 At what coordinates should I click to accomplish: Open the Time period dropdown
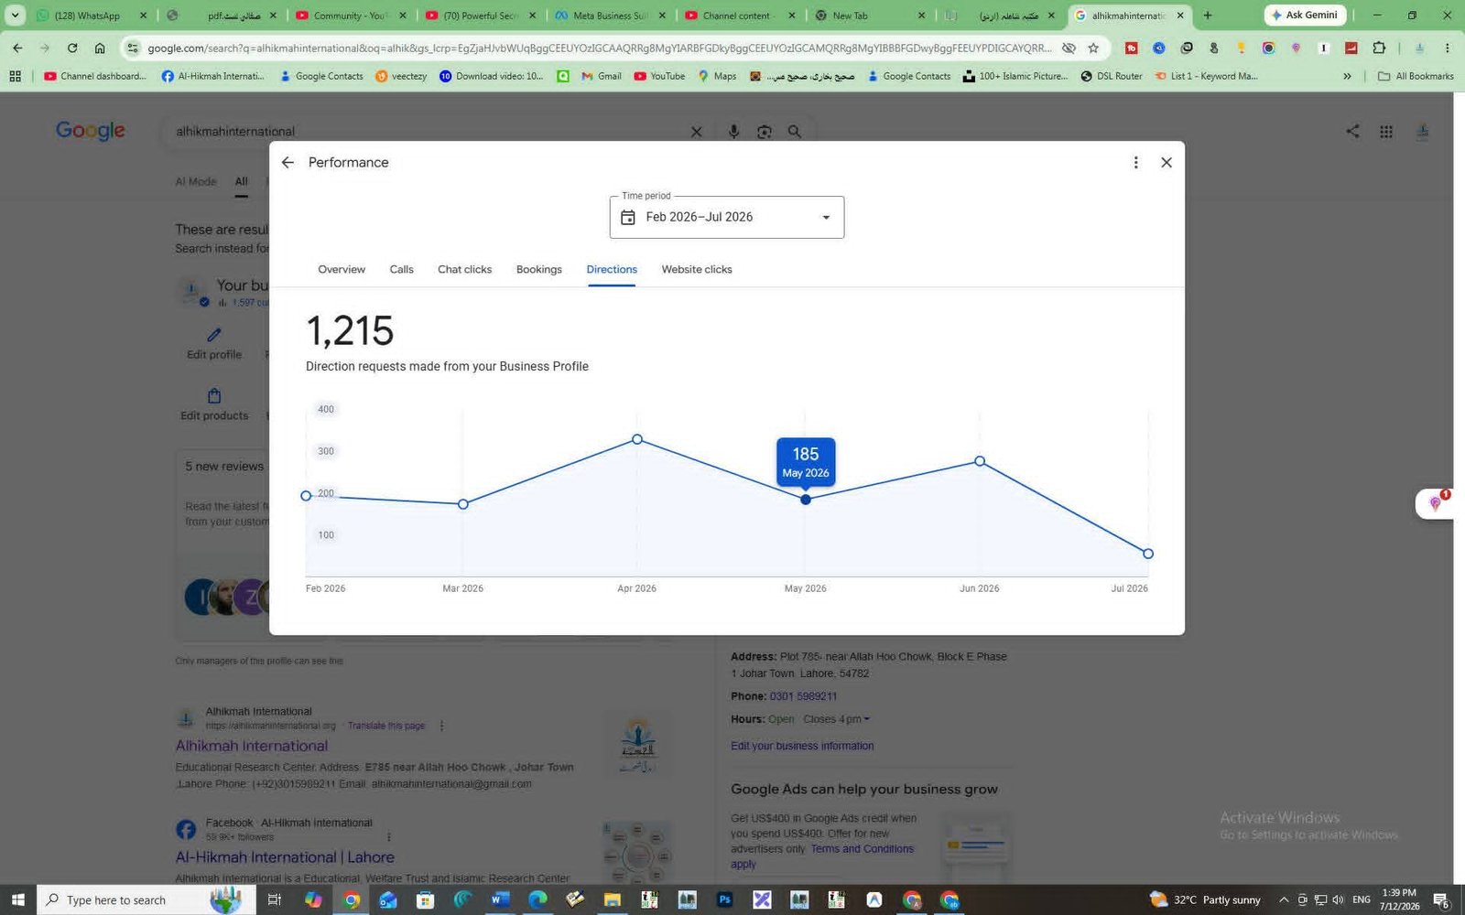tap(727, 217)
